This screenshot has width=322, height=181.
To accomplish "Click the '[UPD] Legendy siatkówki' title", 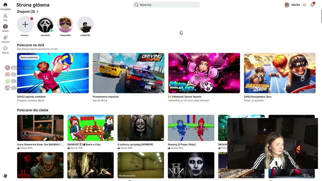I will [x=31, y=97].
